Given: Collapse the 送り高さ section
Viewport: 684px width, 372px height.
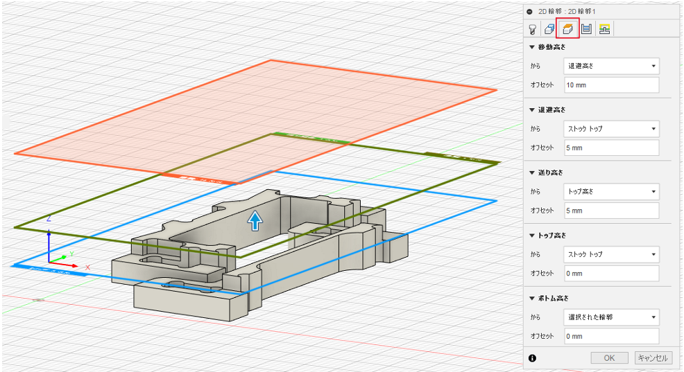Looking at the screenshot, I should point(532,172).
